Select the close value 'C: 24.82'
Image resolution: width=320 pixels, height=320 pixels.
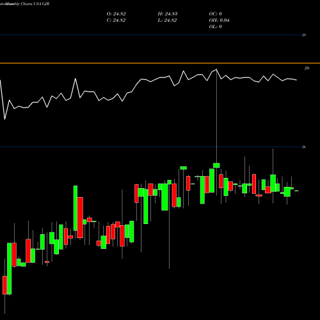click(x=116, y=20)
